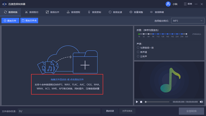
Task: Switch to the 音量调整 tab
Action: point(136,12)
